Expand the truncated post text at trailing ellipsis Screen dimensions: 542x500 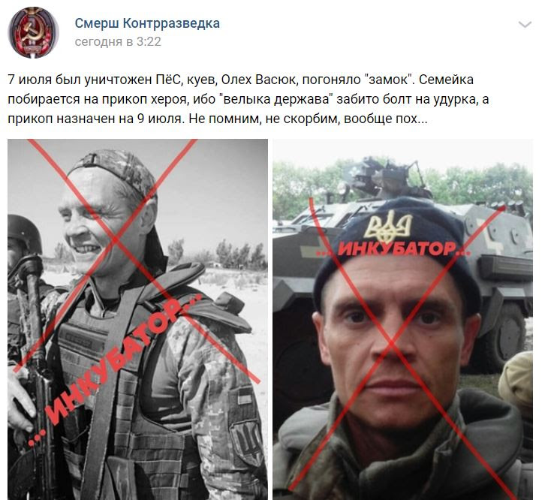(x=423, y=119)
